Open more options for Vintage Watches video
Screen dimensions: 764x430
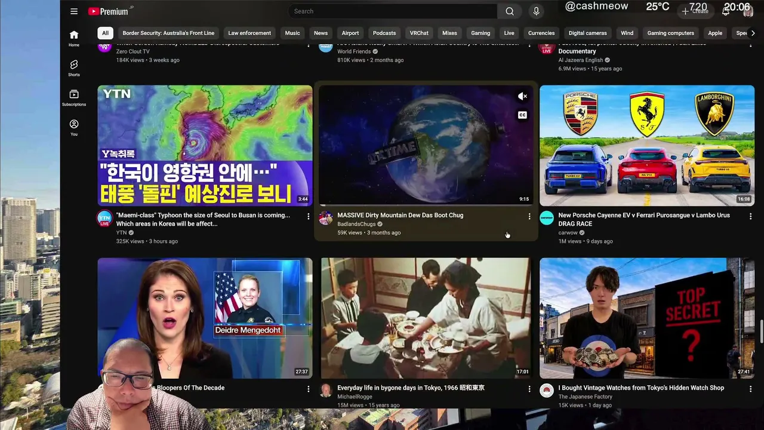coord(750,389)
